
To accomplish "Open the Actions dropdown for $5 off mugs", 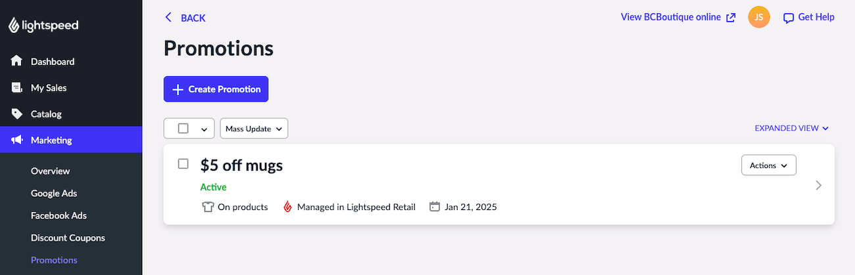I will [x=768, y=165].
